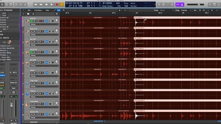Toggle the purple metronome click button
Image resolution: width=221 pixels, height=124 pixels.
[182, 4]
